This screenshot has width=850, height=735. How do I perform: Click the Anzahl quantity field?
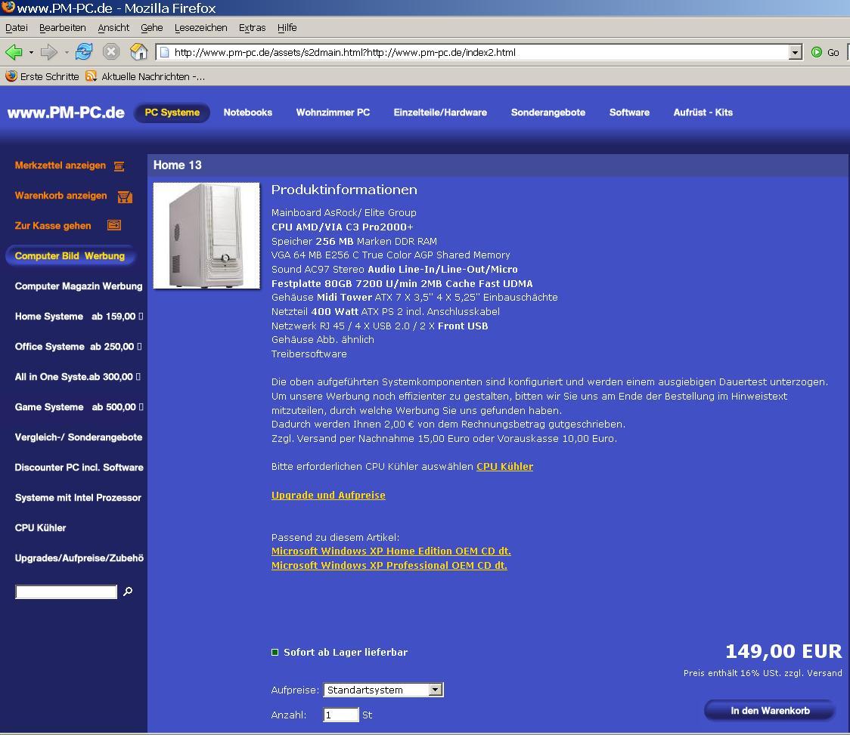click(341, 715)
